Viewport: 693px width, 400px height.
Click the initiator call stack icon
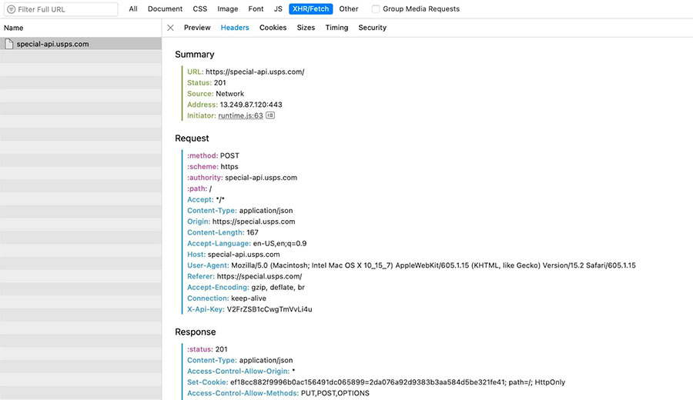tap(270, 115)
